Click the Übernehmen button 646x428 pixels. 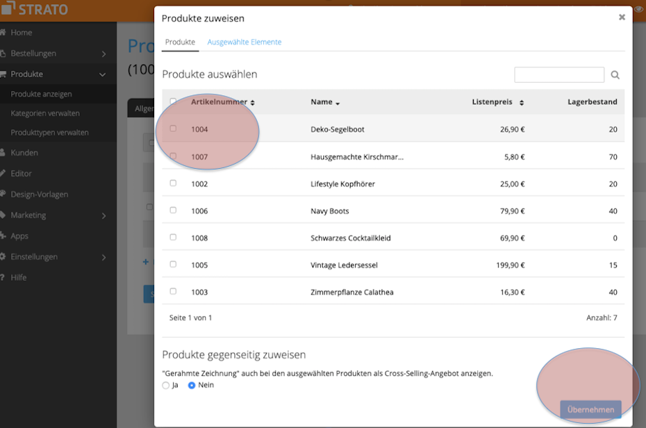coord(590,409)
